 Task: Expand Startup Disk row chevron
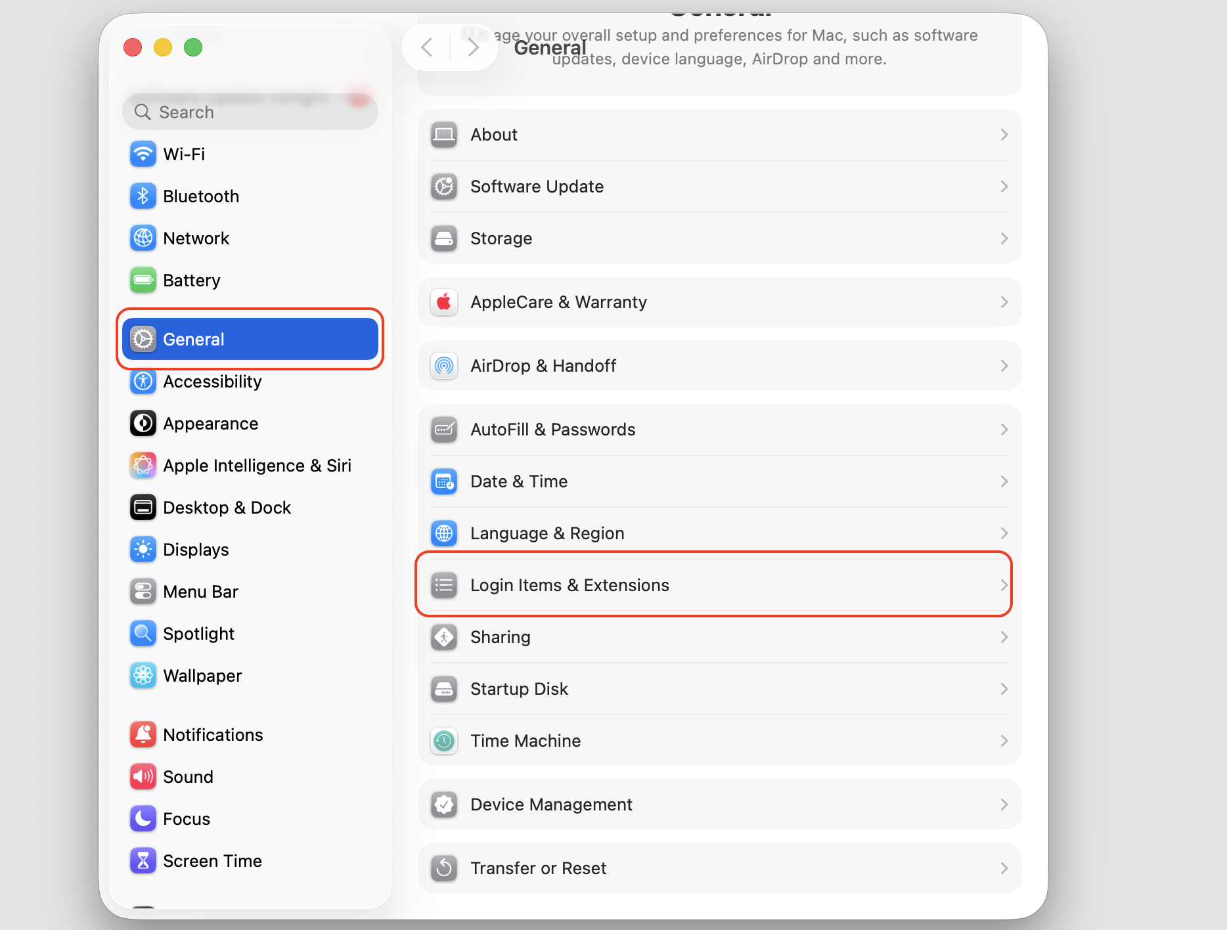tap(1004, 689)
